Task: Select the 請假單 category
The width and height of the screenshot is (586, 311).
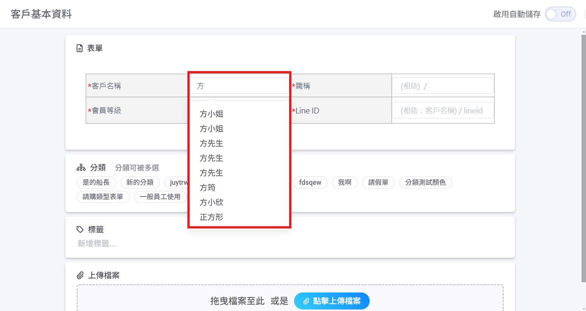Action: pos(378,183)
